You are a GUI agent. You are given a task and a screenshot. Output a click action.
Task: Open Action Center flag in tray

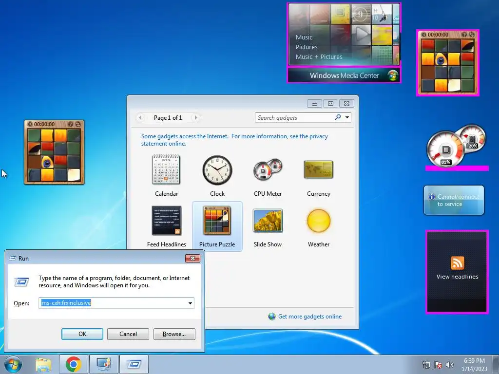point(438,364)
